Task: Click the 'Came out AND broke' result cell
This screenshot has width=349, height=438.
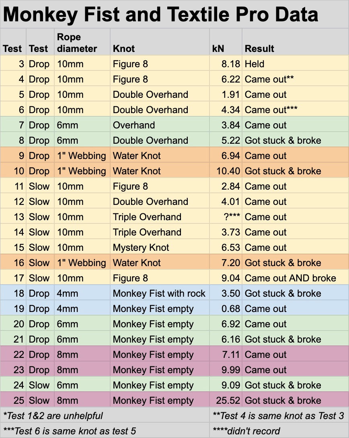Action: coord(295,278)
